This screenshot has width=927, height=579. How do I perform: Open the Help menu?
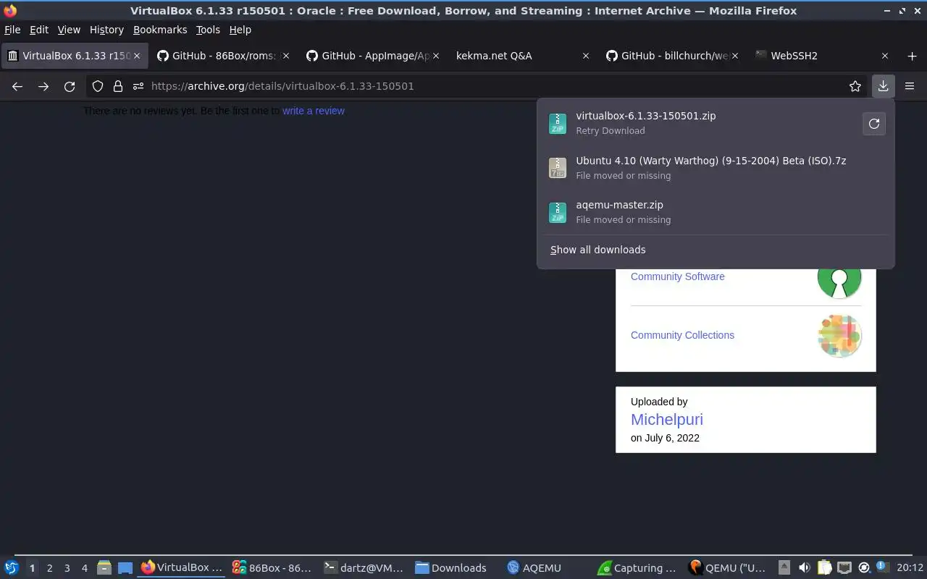tap(240, 30)
